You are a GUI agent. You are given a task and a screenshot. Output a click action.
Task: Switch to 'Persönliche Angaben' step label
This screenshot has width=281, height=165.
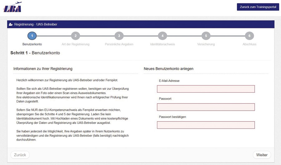119,44
